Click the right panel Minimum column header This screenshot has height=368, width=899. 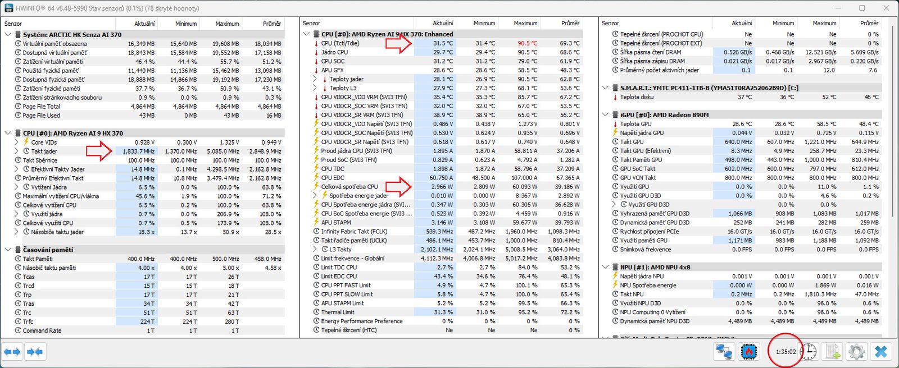coord(776,23)
